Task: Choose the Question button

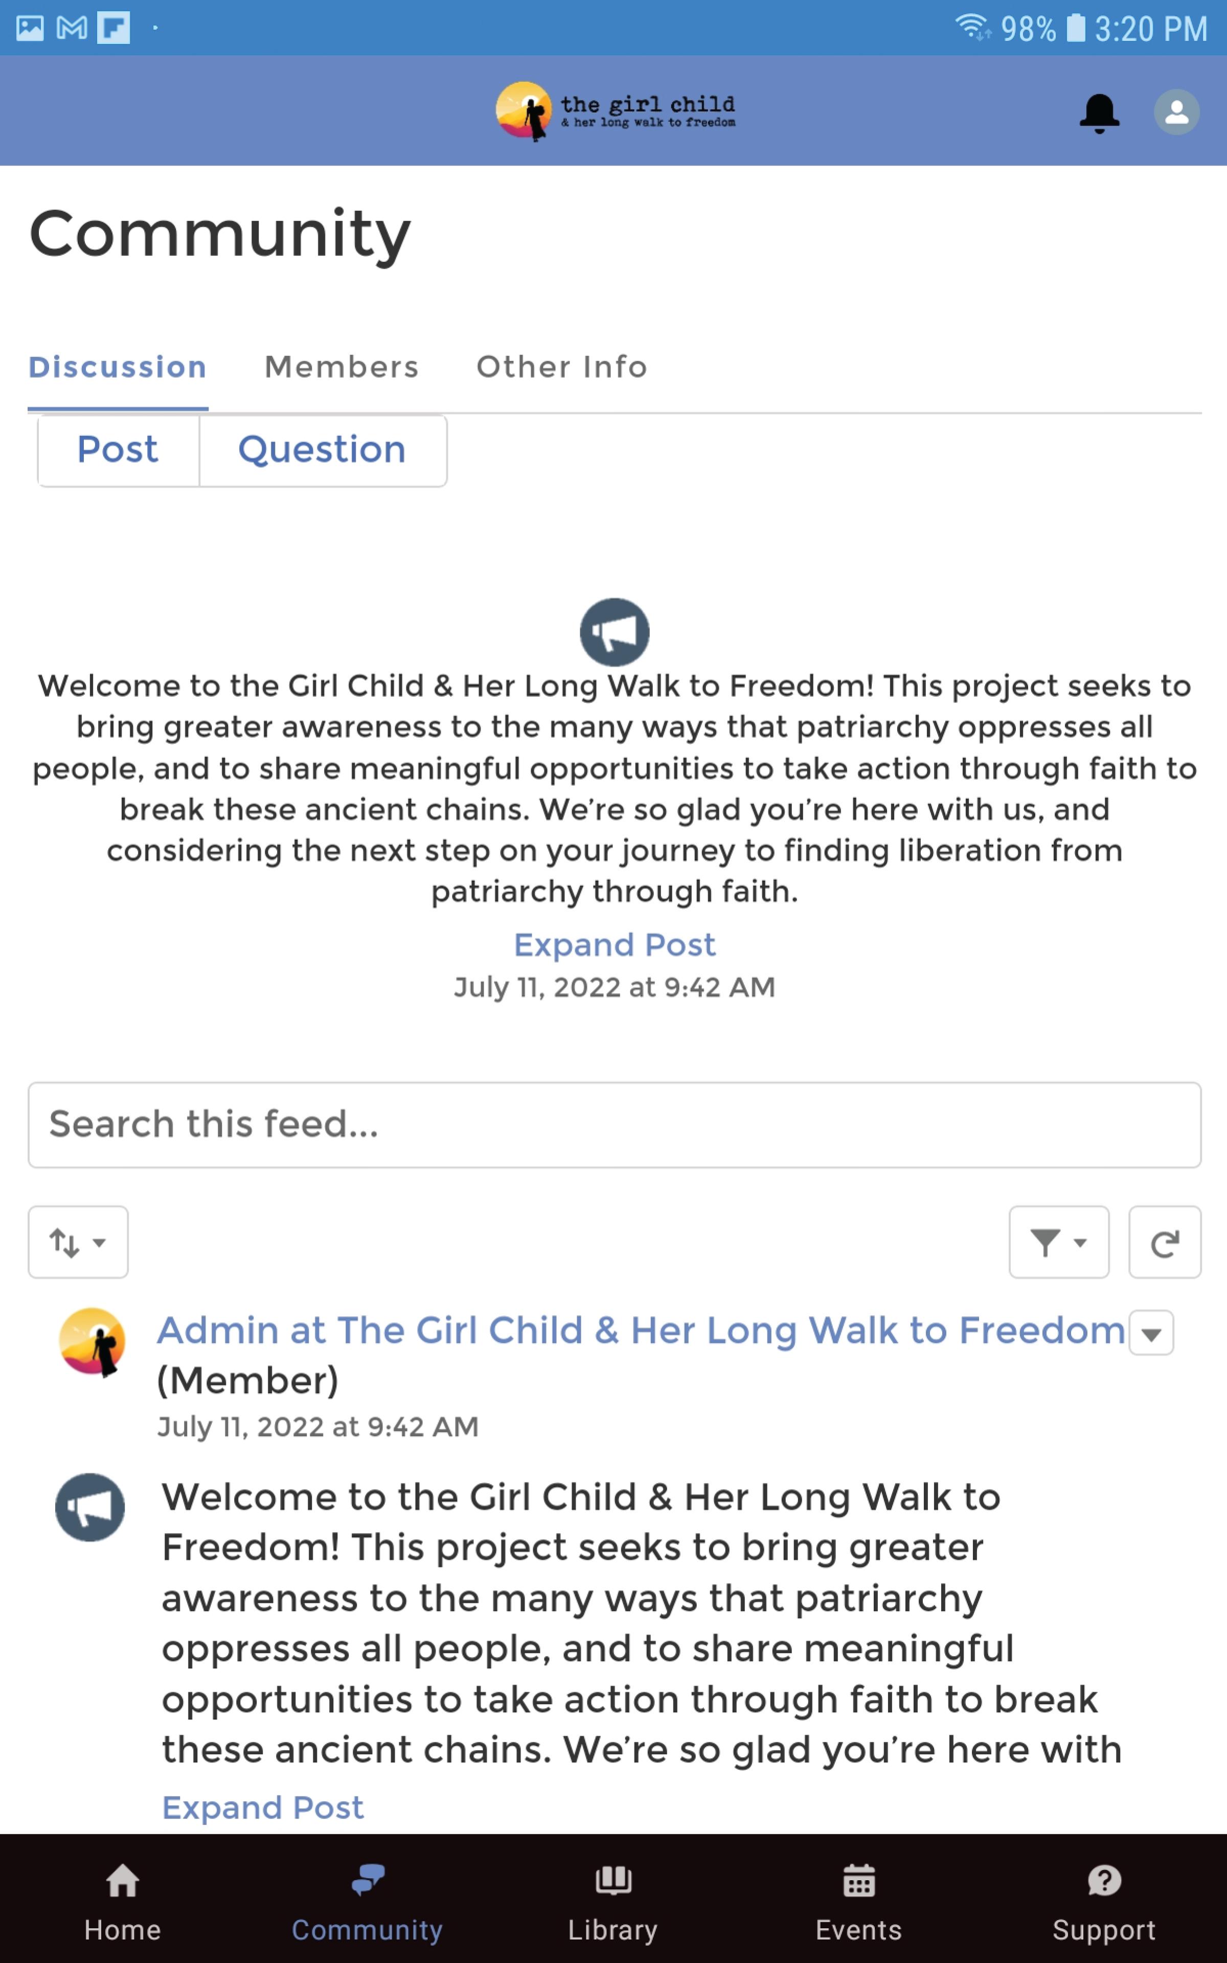Action: point(322,450)
